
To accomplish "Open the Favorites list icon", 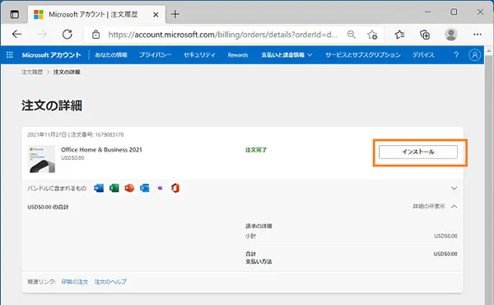I will pyautogui.click(x=399, y=34).
